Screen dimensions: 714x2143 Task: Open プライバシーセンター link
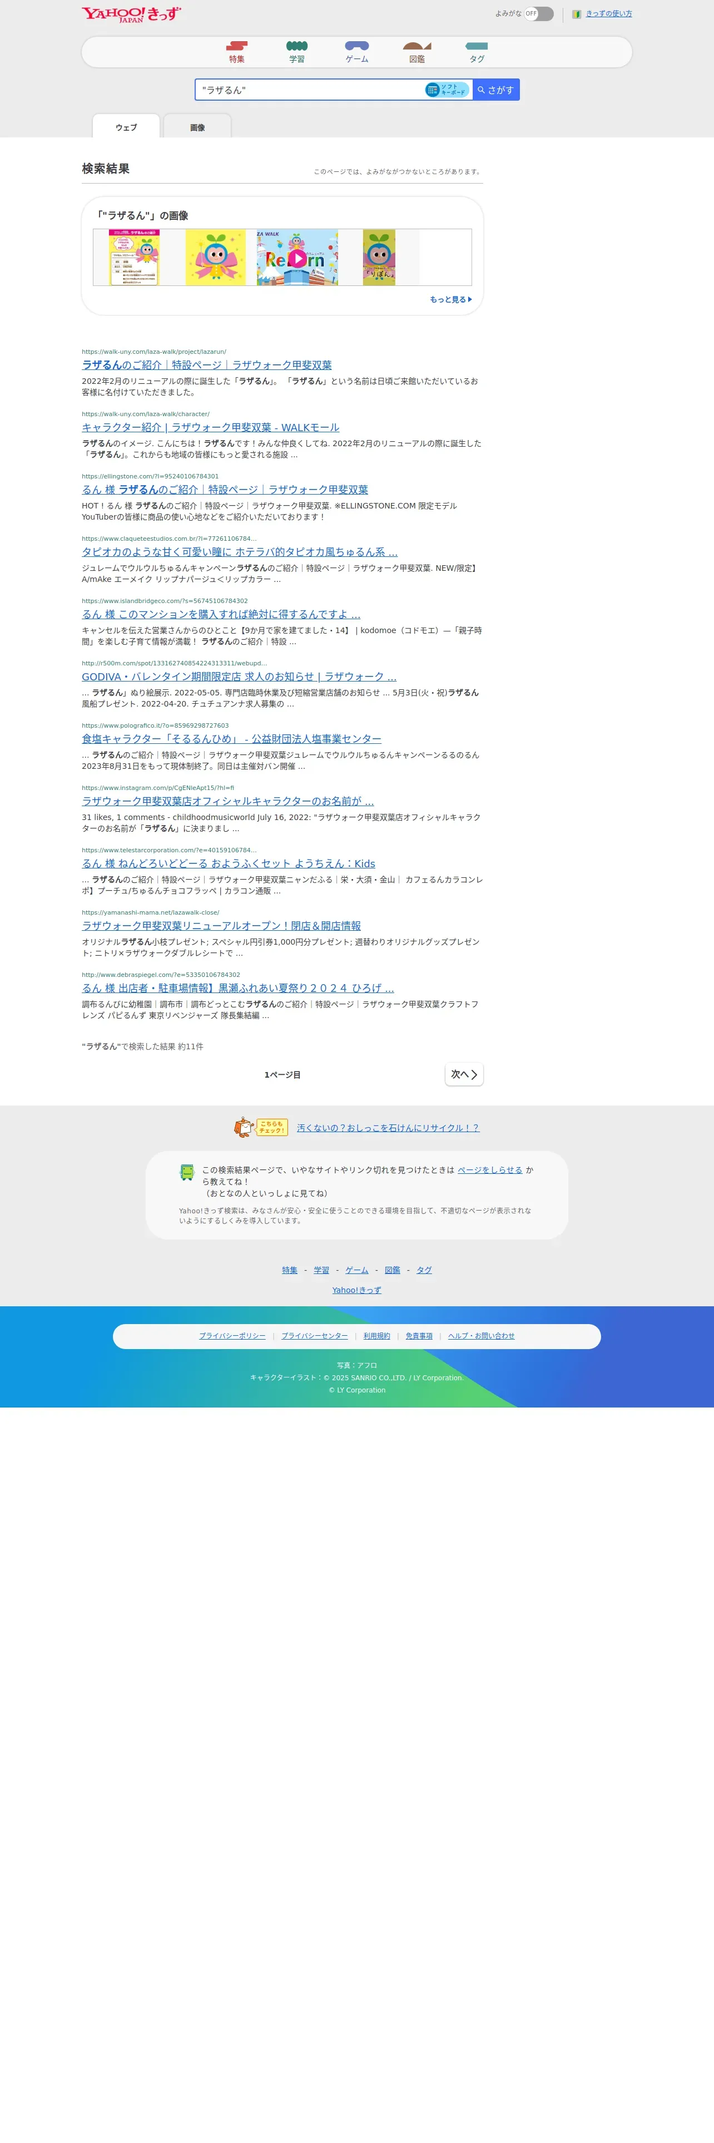[314, 1336]
